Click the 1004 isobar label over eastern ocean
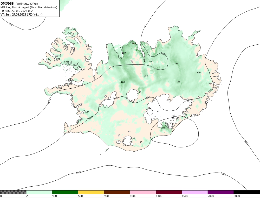Viewport: 260px width, 198px height. pyautogui.click(x=246, y=143)
